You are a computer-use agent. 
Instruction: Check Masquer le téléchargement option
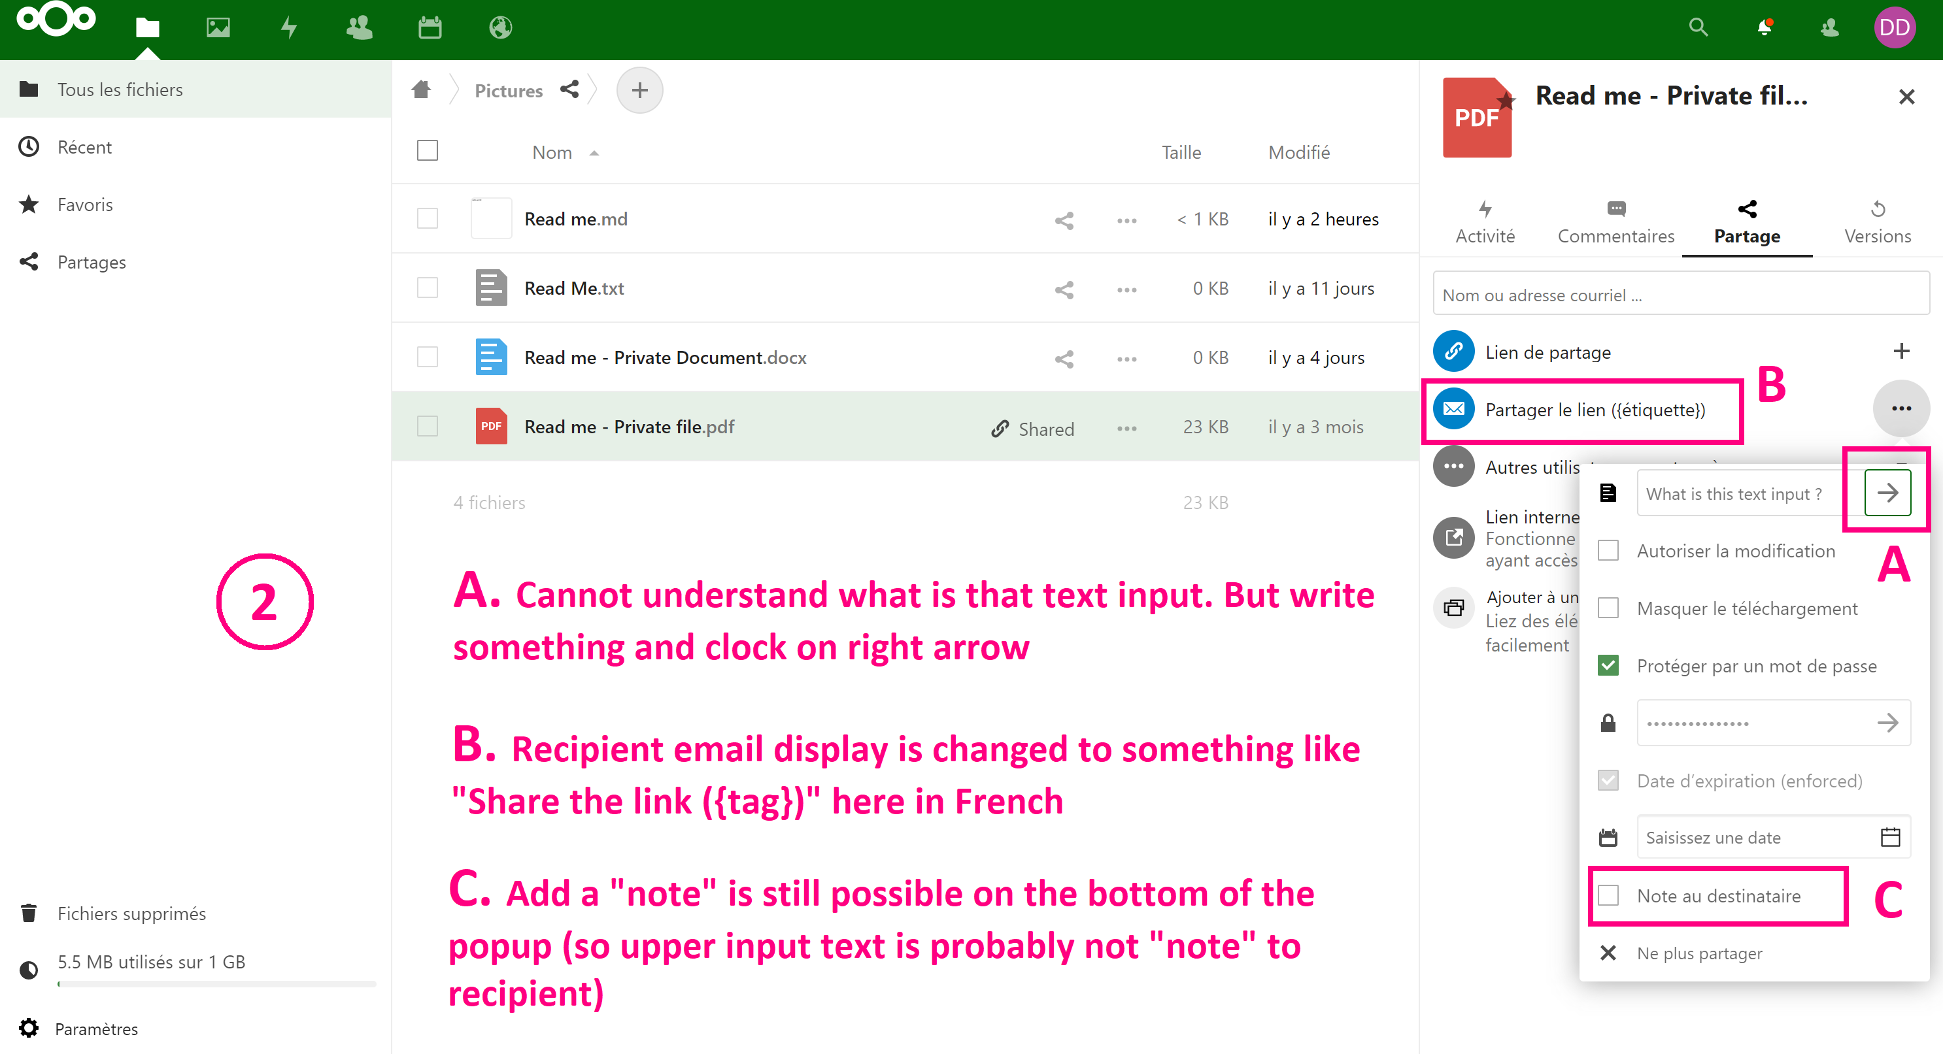(x=1608, y=608)
